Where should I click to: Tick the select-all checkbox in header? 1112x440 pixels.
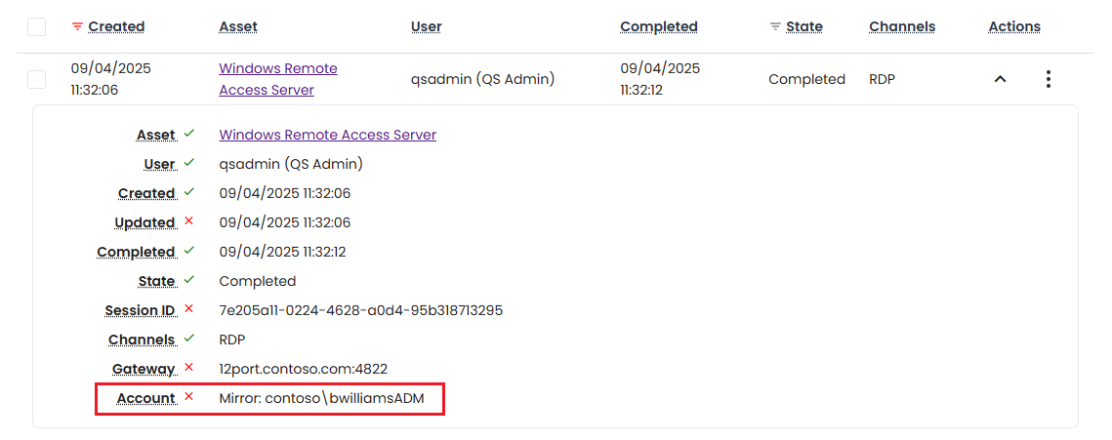pyautogui.click(x=36, y=27)
